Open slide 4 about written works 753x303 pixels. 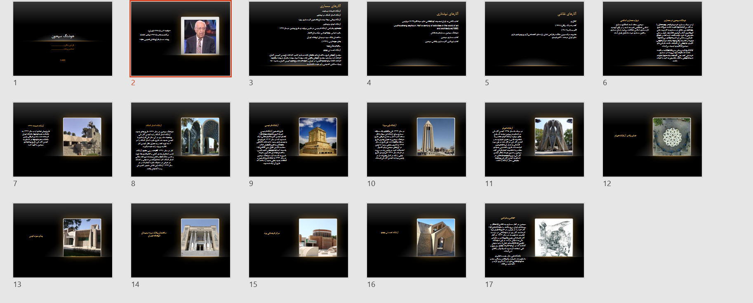tap(417, 39)
